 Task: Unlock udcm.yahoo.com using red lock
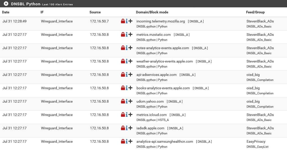[123, 101]
